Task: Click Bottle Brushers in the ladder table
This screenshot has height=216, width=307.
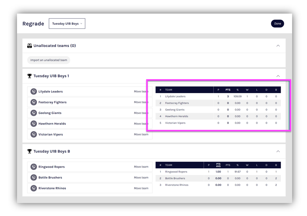Action: 175,178
